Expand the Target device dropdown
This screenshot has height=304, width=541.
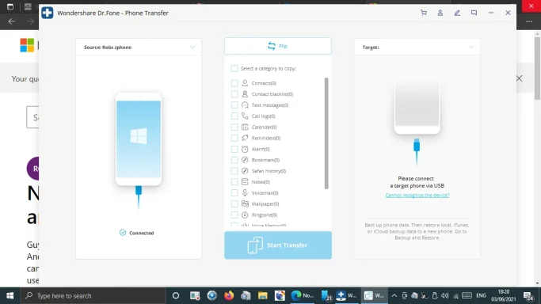click(x=471, y=47)
